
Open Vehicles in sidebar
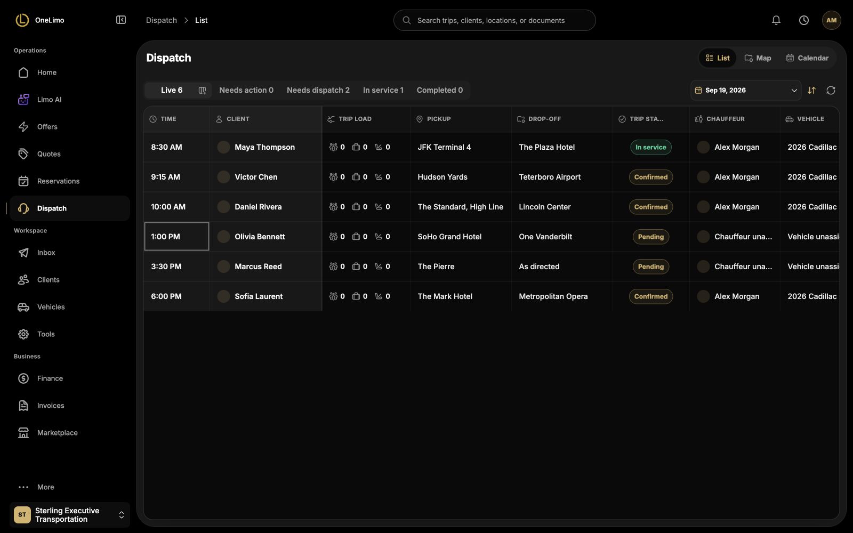pyautogui.click(x=69, y=307)
